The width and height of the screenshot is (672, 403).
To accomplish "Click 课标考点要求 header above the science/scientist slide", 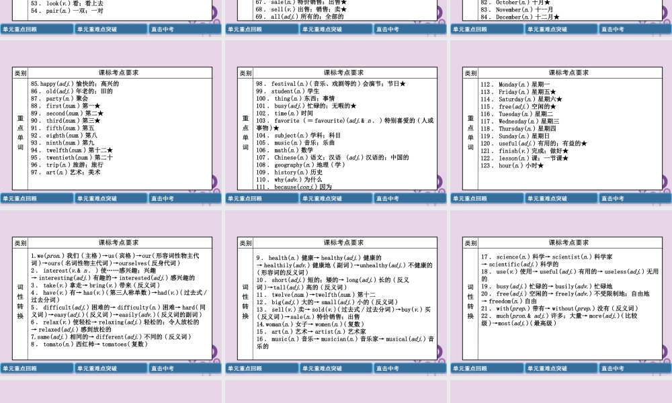I will tap(569, 242).
